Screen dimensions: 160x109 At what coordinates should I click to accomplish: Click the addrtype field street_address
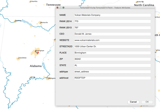(x=113, y=72)
